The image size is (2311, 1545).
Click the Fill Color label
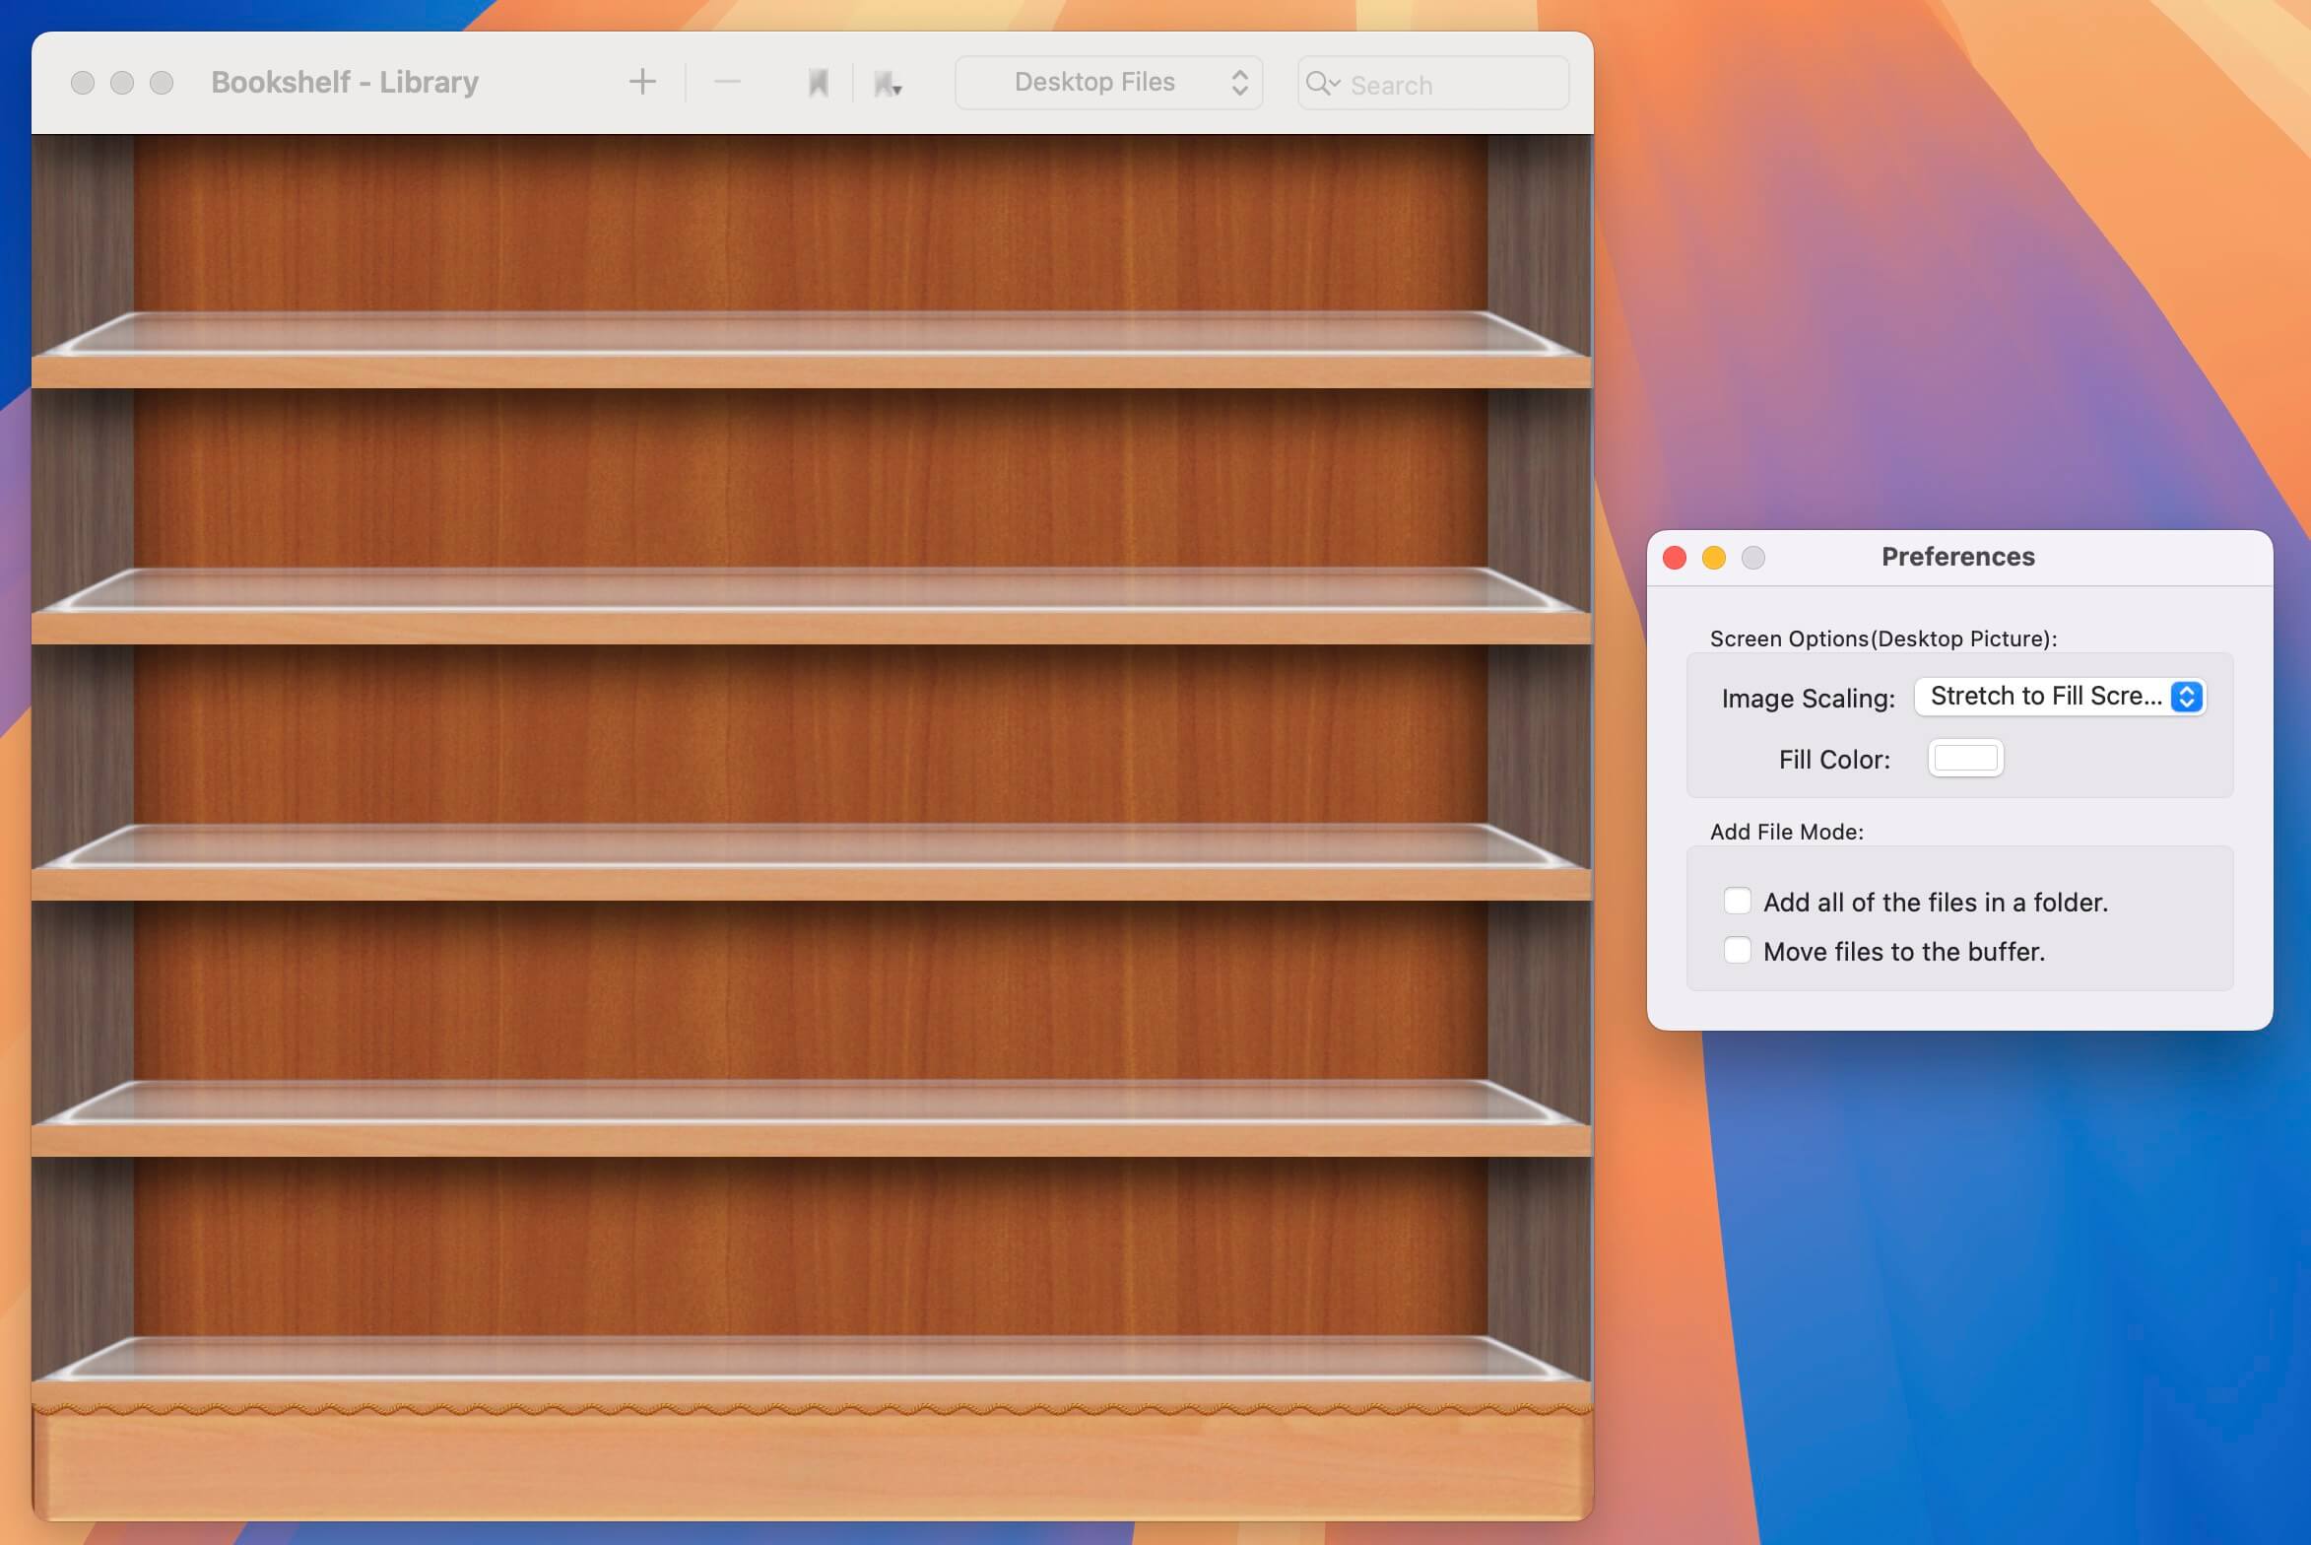point(1834,760)
